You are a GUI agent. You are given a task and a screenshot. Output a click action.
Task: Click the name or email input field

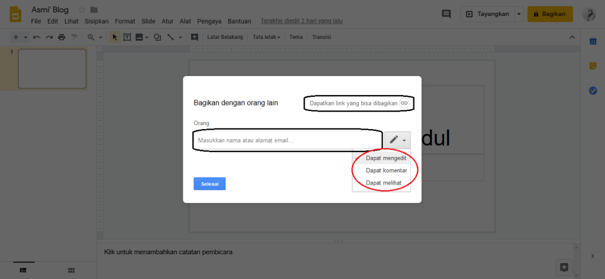[287, 140]
